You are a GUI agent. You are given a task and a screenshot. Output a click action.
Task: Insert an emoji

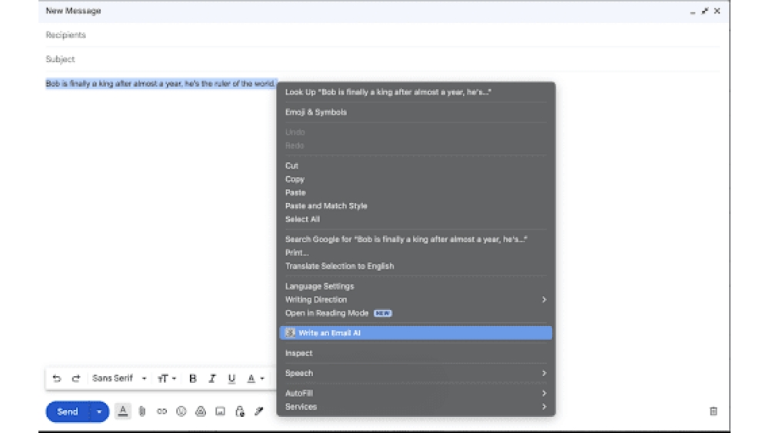(x=181, y=411)
